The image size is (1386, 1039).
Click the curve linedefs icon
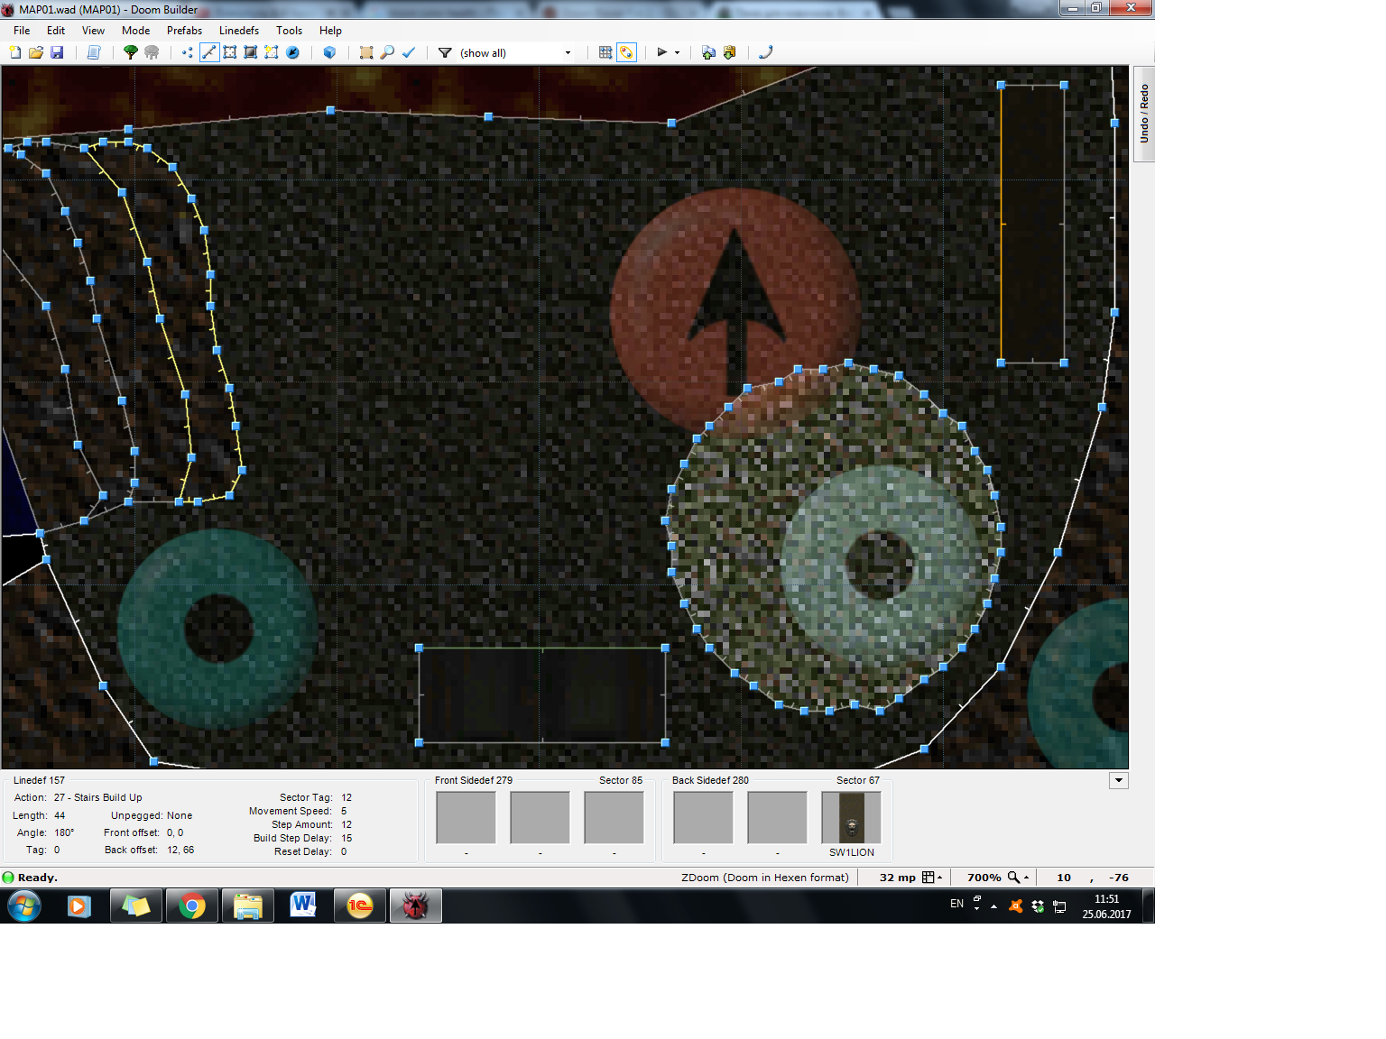[765, 52]
